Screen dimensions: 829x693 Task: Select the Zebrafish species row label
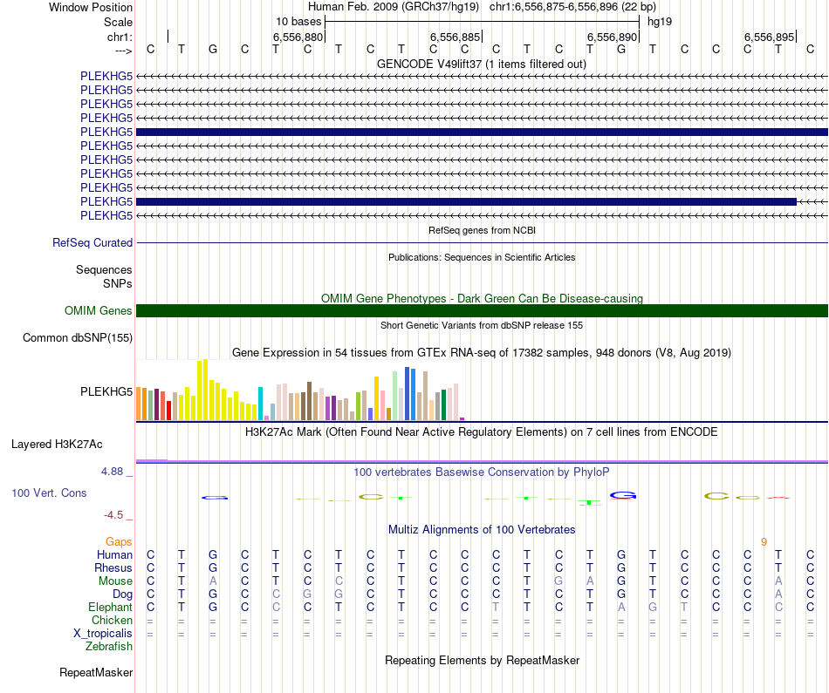tap(109, 646)
